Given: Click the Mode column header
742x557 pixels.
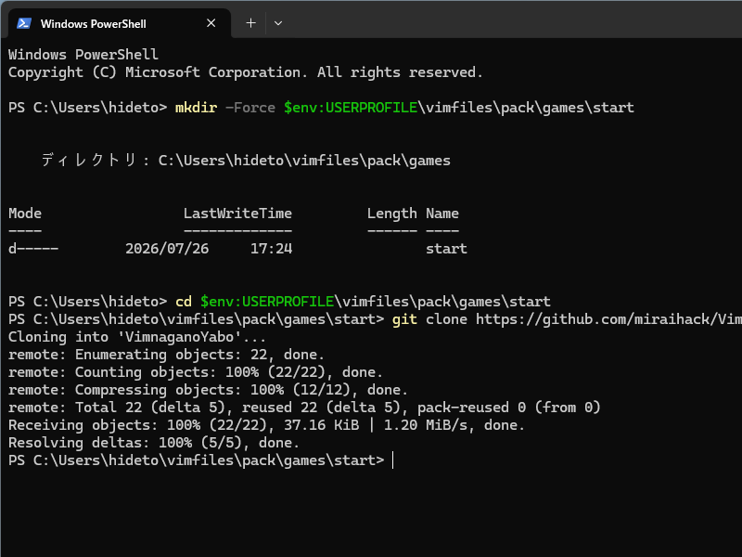Looking at the screenshot, I should tap(25, 214).
